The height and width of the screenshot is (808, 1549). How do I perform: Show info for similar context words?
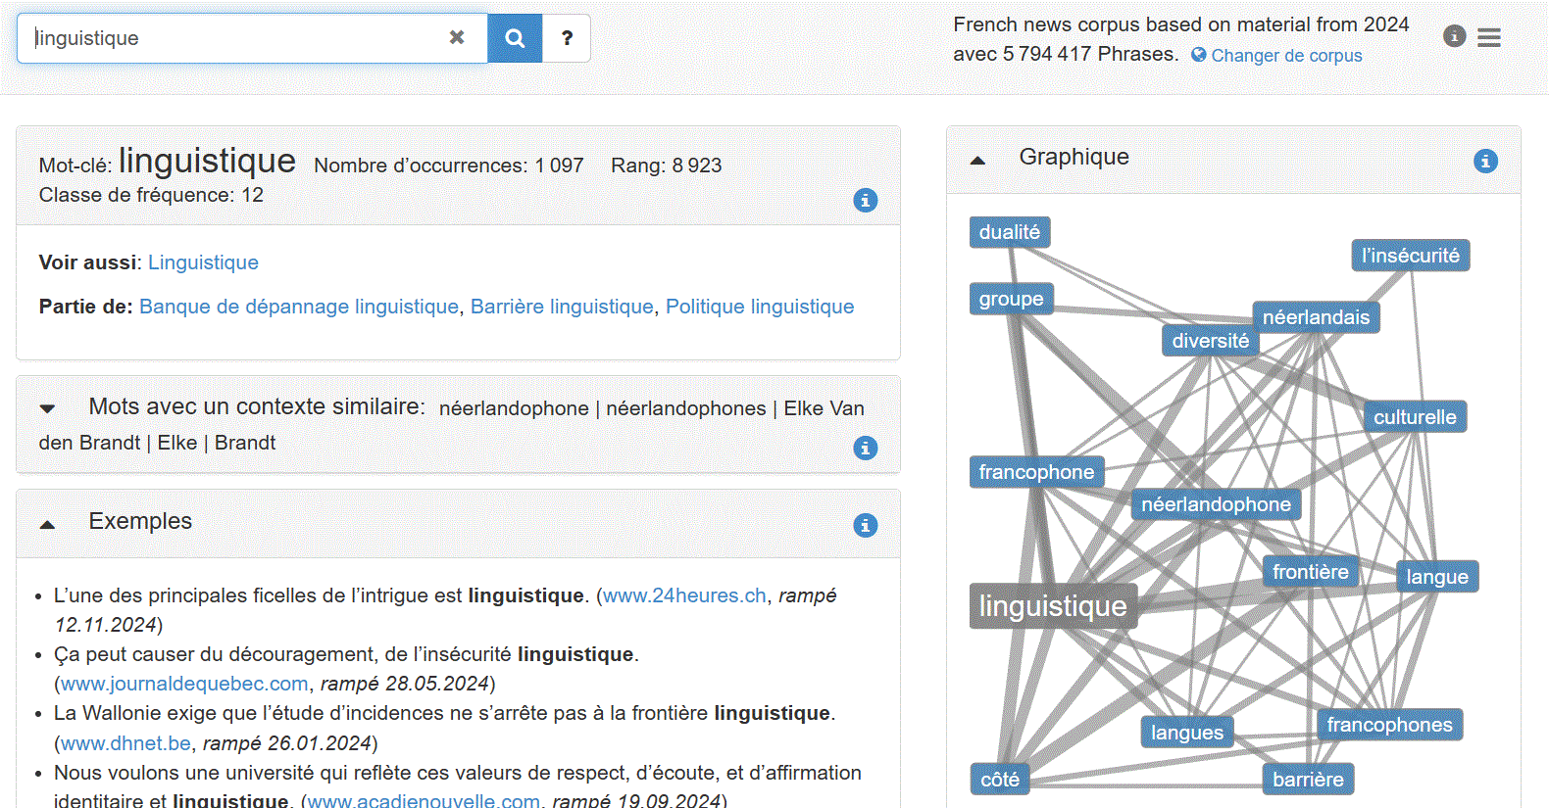(865, 448)
